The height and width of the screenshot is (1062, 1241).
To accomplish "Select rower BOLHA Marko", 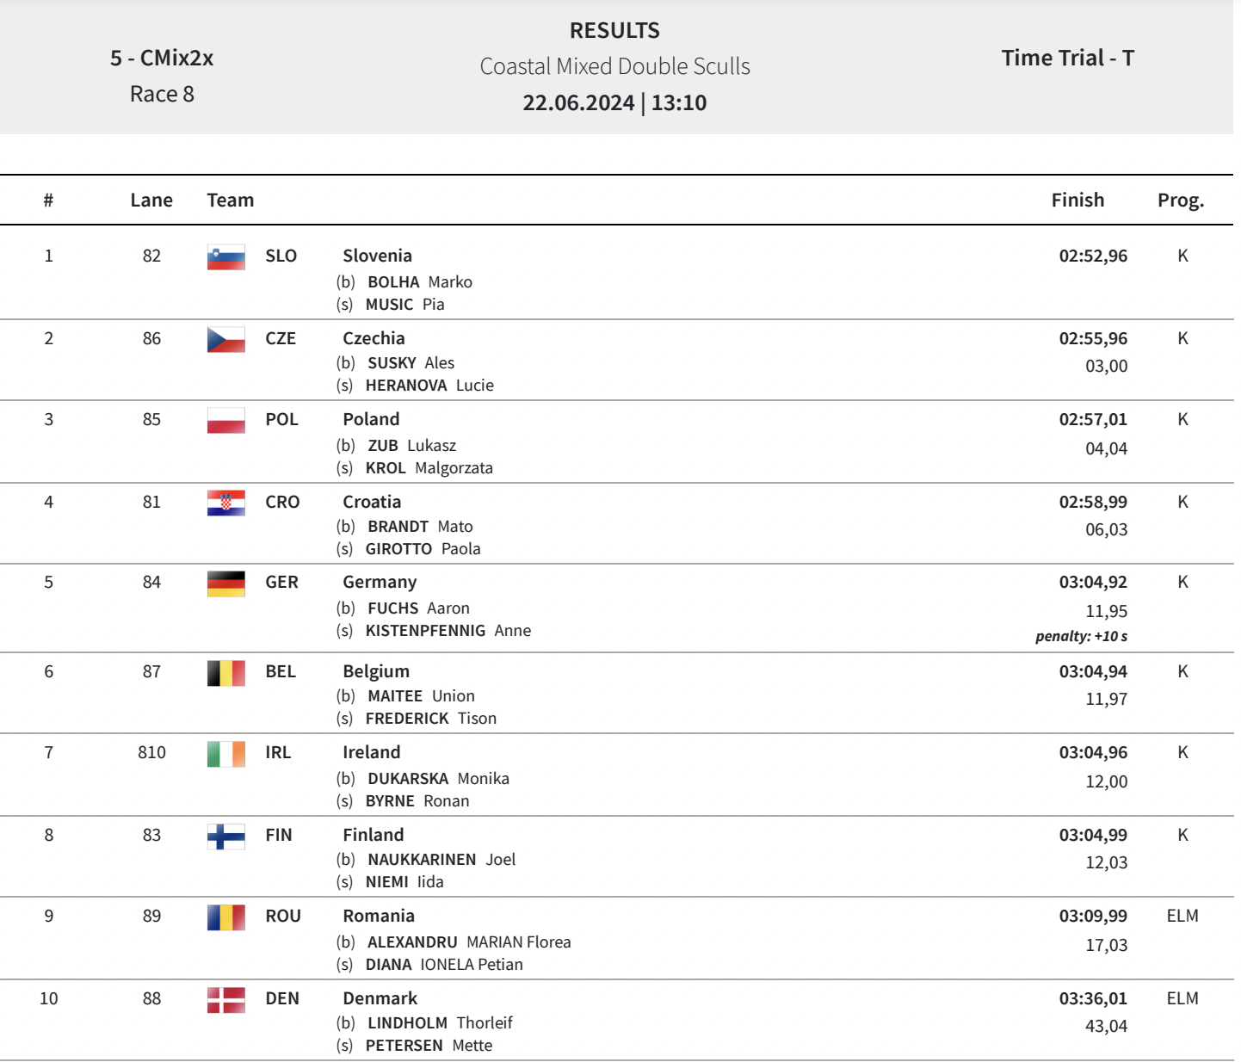I will pyautogui.click(x=419, y=282).
